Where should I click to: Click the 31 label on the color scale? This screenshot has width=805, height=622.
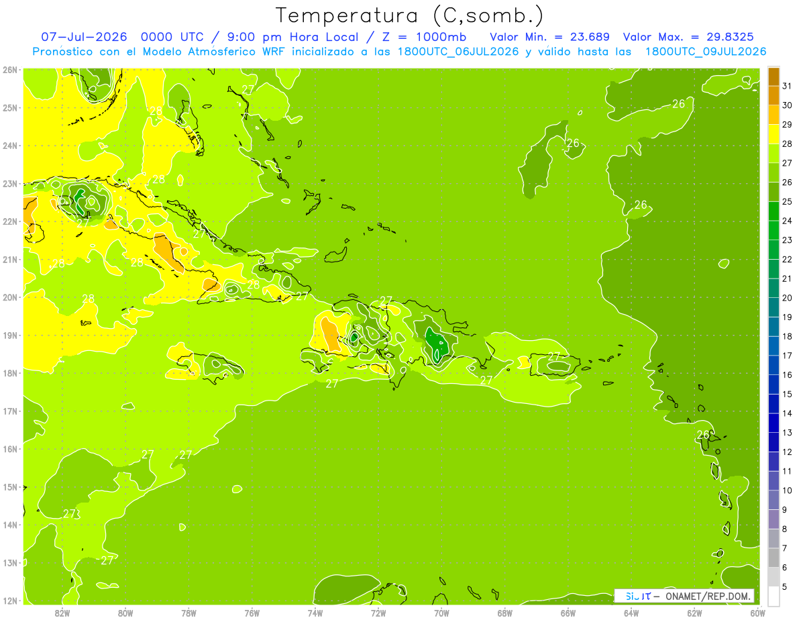pos(787,86)
